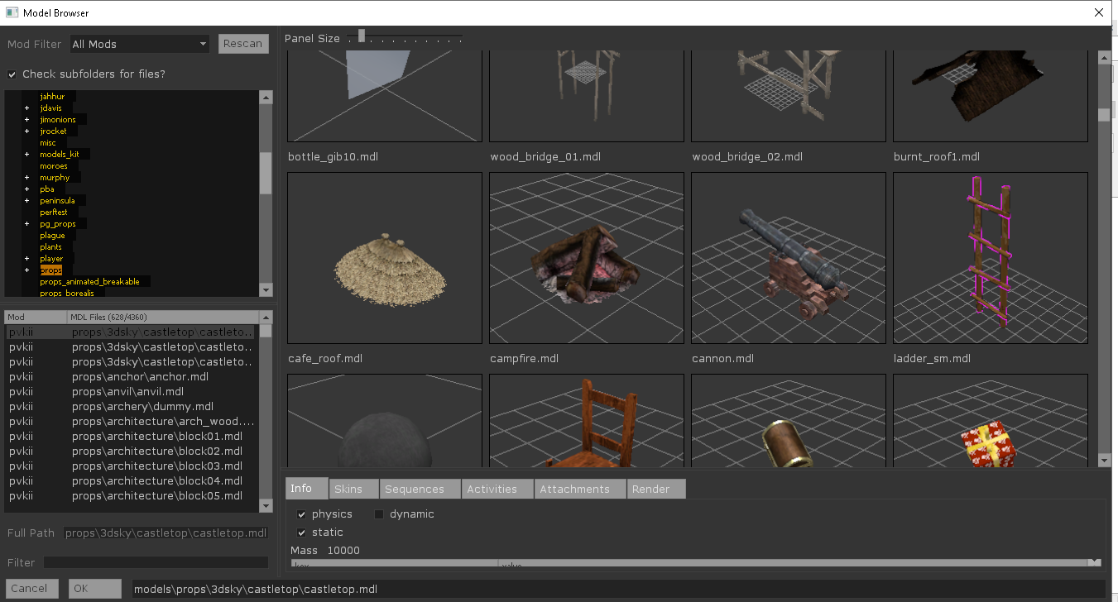The image size is (1118, 602).
Task: Switch to the Info tab
Action: [x=307, y=489]
